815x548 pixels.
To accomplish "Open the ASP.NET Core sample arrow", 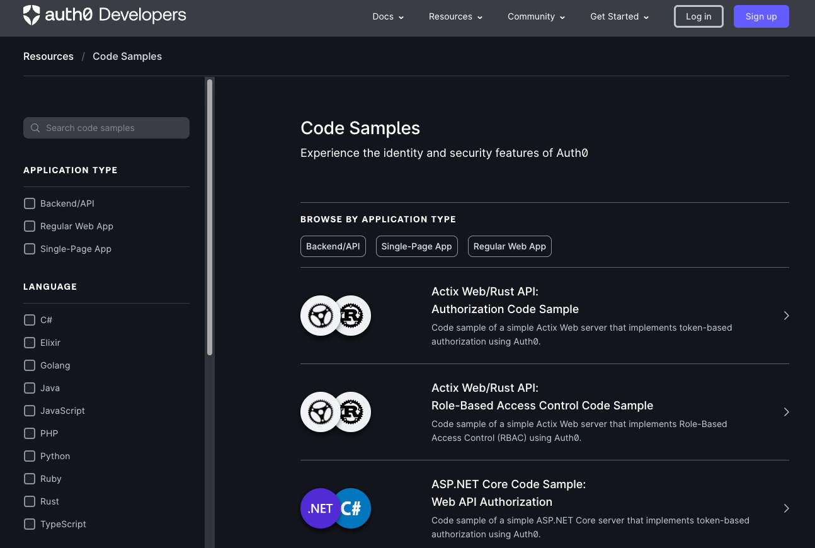I will [786, 508].
